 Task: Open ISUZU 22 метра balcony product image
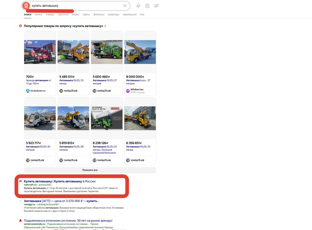coord(107,118)
